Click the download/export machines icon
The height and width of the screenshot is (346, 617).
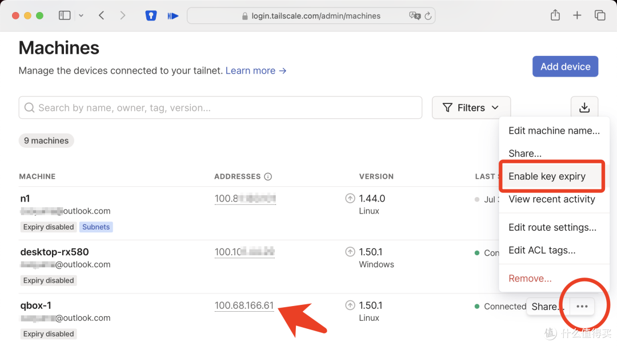pyautogui.click(x=584, y=107)
